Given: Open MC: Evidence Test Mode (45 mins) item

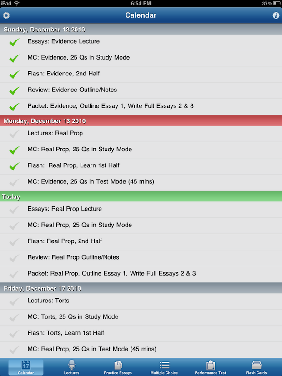Looking at the screenshot, I should pos(91,182).
